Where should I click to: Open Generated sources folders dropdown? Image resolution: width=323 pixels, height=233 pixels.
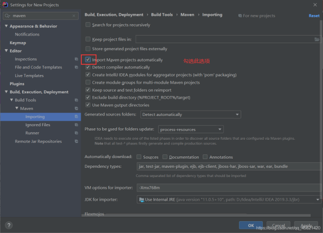coord(191,114)
